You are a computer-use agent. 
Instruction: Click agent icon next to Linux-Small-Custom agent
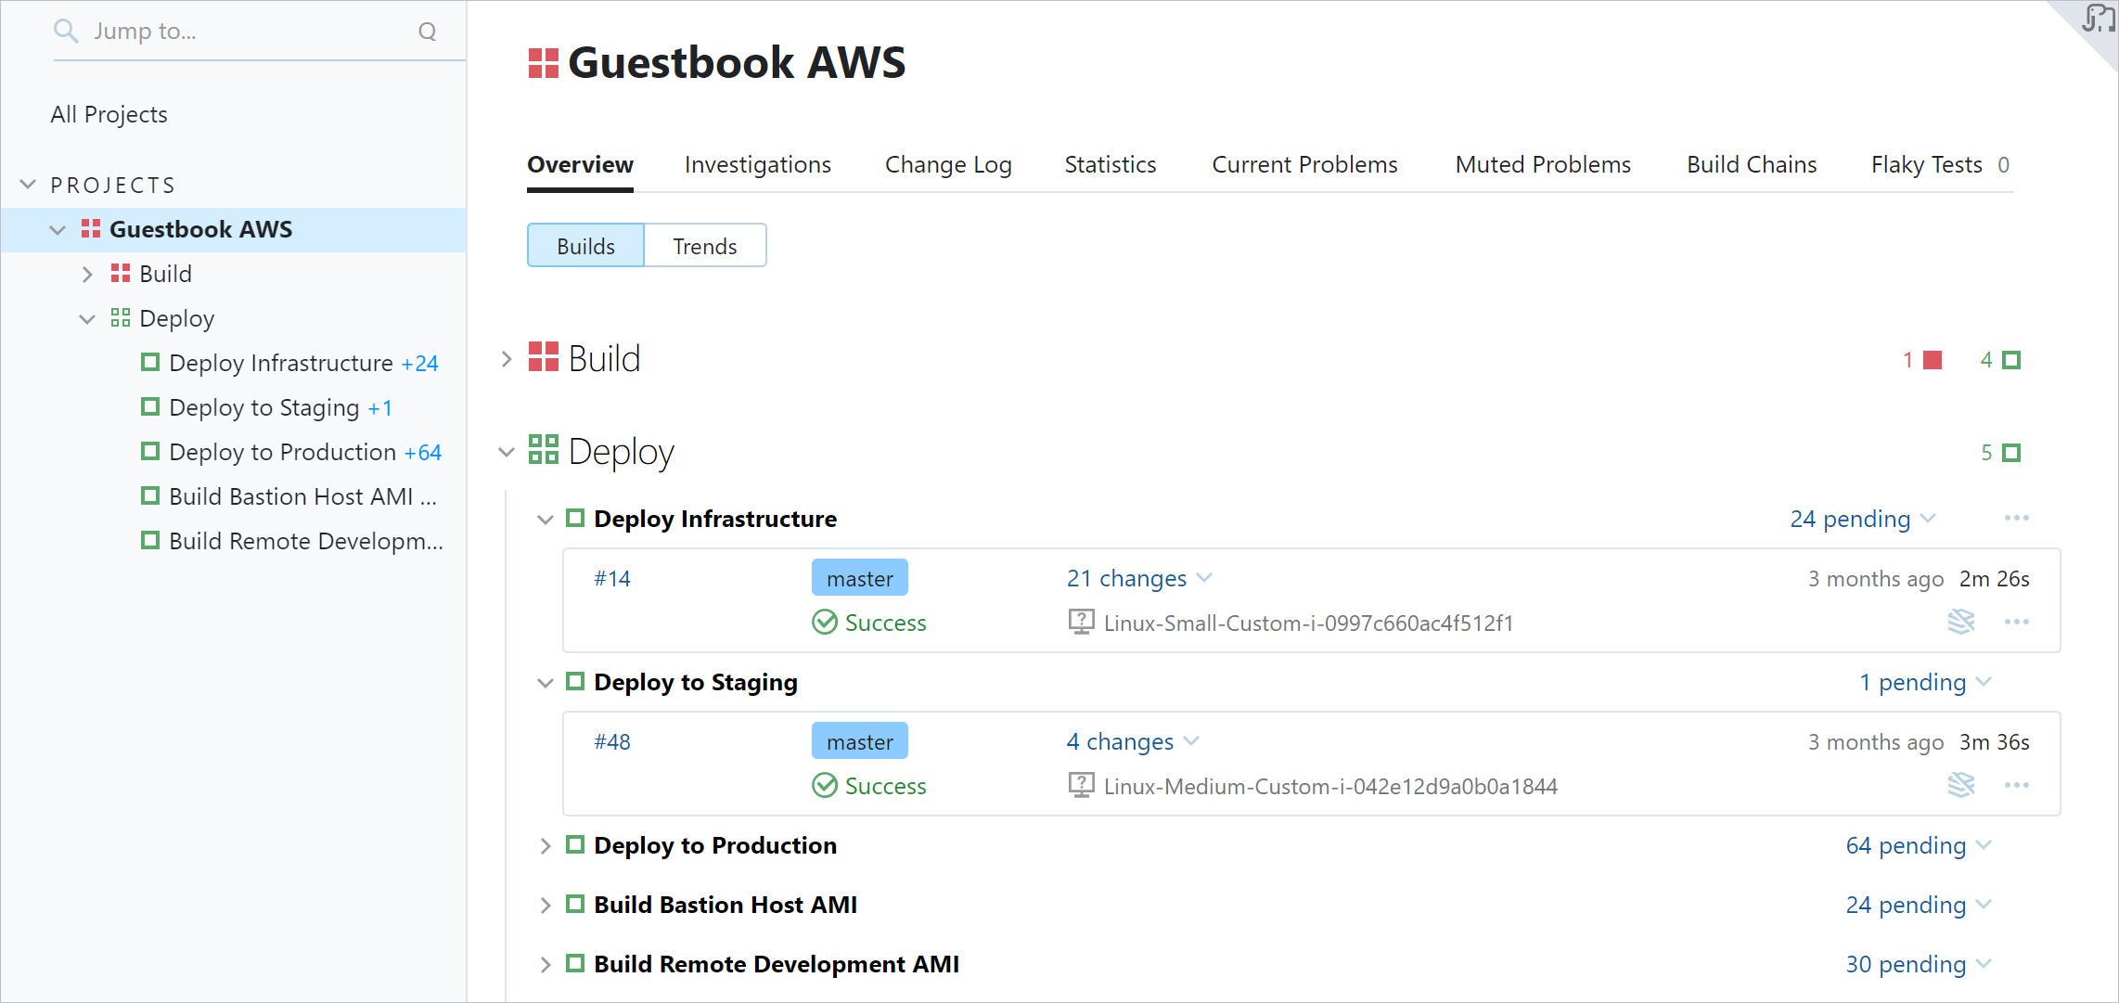coord(1081,622)
